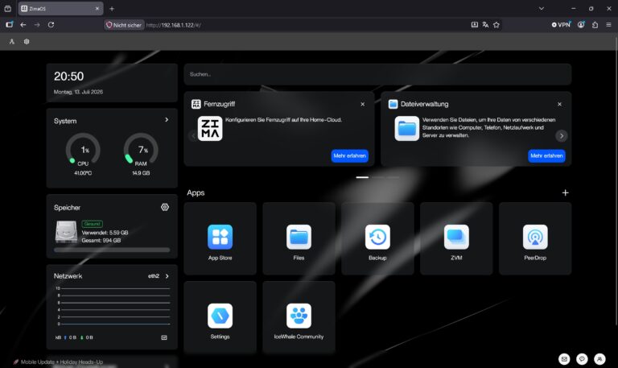Add a new app with the plus button
This screenshot has height=368, width=618.
pyautogui.click(x=565, y=192)
